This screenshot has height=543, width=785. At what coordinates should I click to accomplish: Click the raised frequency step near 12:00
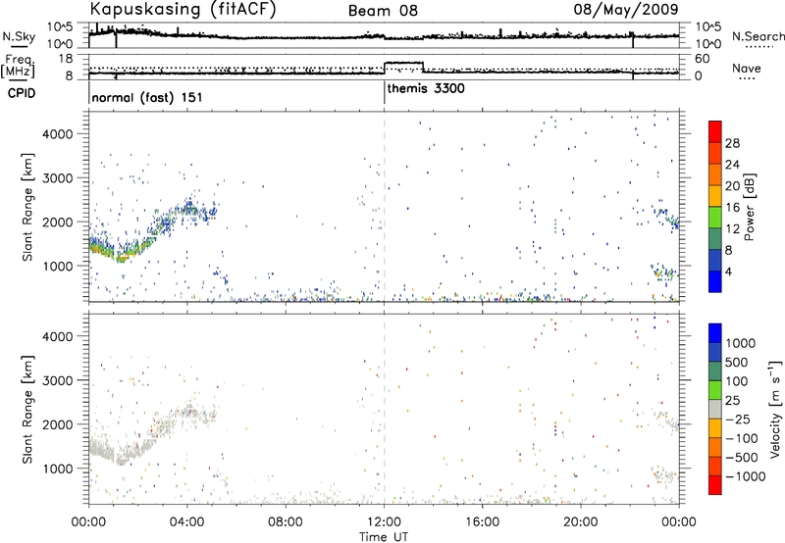[x=403, y=63]
